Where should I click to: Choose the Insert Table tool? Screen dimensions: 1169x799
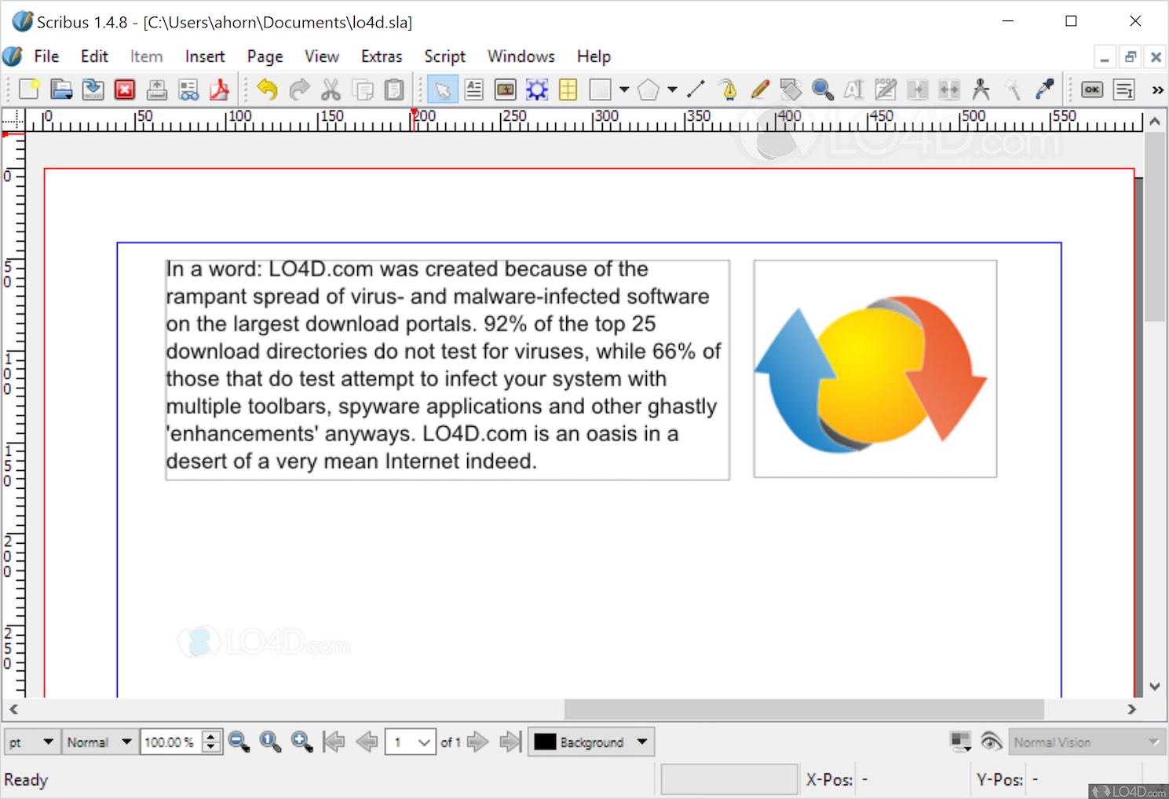568,89
